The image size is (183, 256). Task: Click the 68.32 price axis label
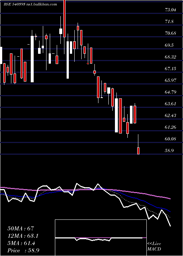171,57
